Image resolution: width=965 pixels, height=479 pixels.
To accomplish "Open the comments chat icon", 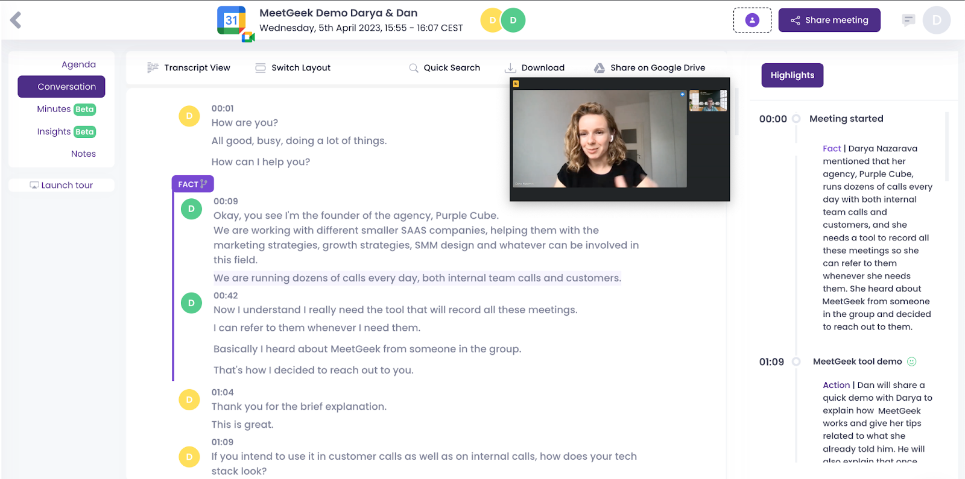I will click(x=908, y=20).
